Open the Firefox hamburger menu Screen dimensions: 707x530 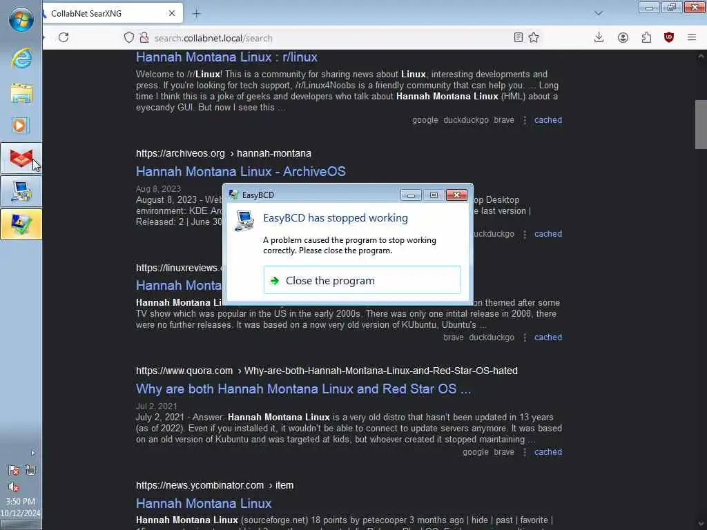click(692, 37)
